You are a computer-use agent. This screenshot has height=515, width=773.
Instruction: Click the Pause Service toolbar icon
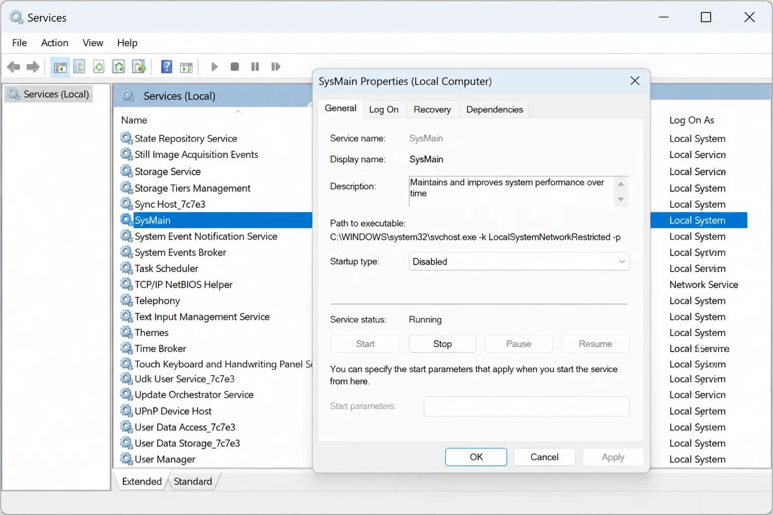click(x=255, y=66)
